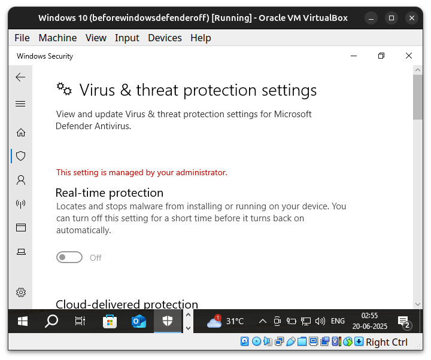Click the volume speaker tray icon
The width and height of the screenshot is (431, 360).
[x=320, y=321]
